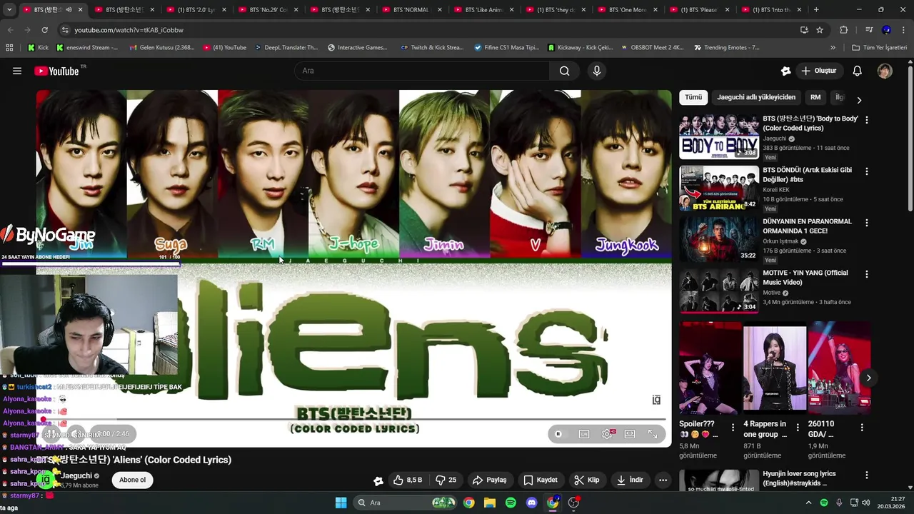
Task: Open Chrome extensions puzzle icon
Action: tap(844, 30)
